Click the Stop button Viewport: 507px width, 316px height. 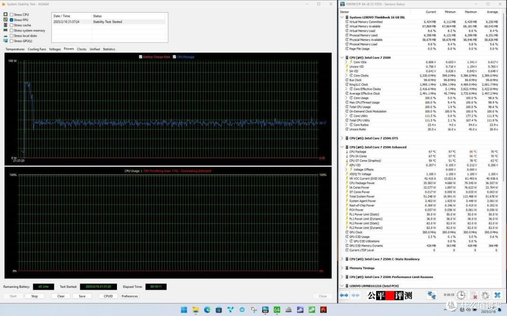35,296
